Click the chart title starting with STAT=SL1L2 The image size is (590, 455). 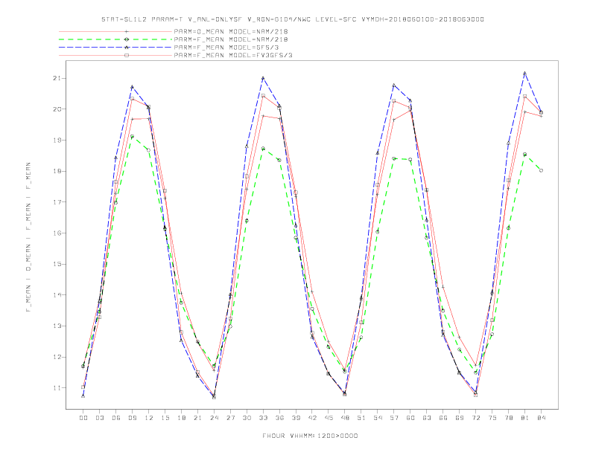click(x=292, y=19)
